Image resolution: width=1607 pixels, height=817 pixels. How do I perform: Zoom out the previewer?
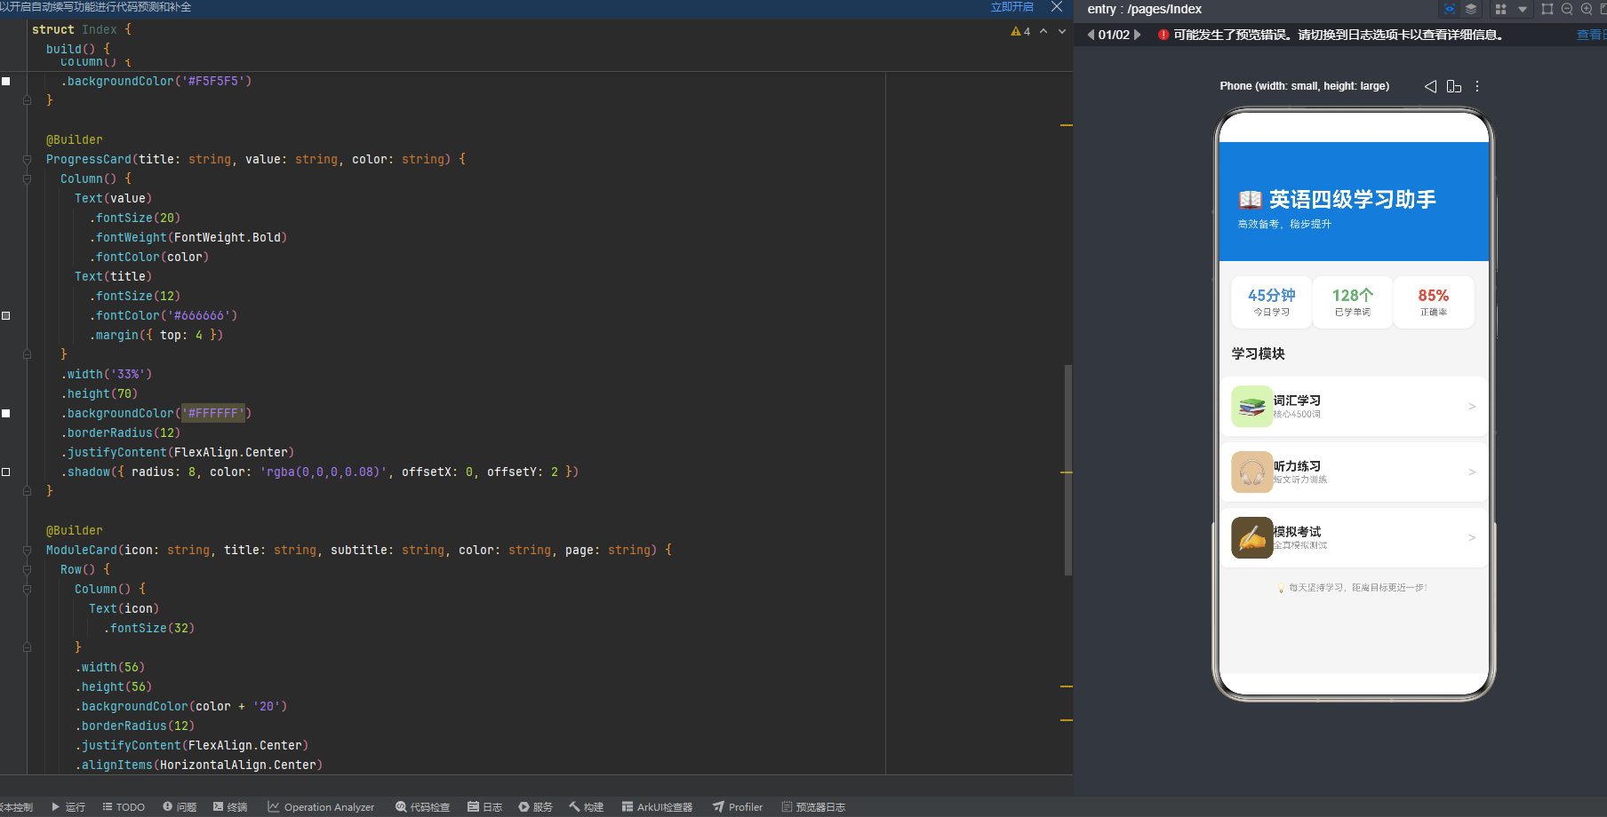tap(1567, 9)
